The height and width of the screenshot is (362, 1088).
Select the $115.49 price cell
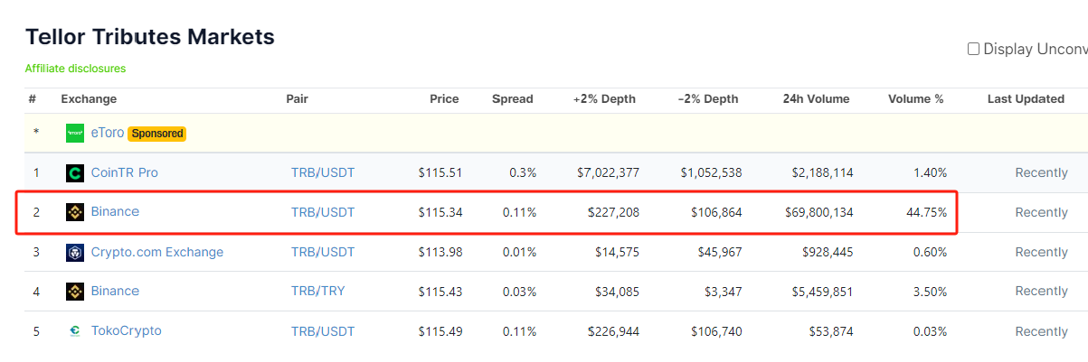[x=440, y=331]
